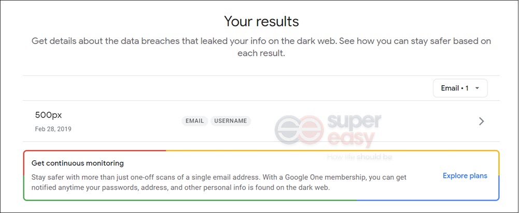The height and width of the screenshot is (213, 519).
Task: Click the EMAIL tag chip
Action: 194,121
